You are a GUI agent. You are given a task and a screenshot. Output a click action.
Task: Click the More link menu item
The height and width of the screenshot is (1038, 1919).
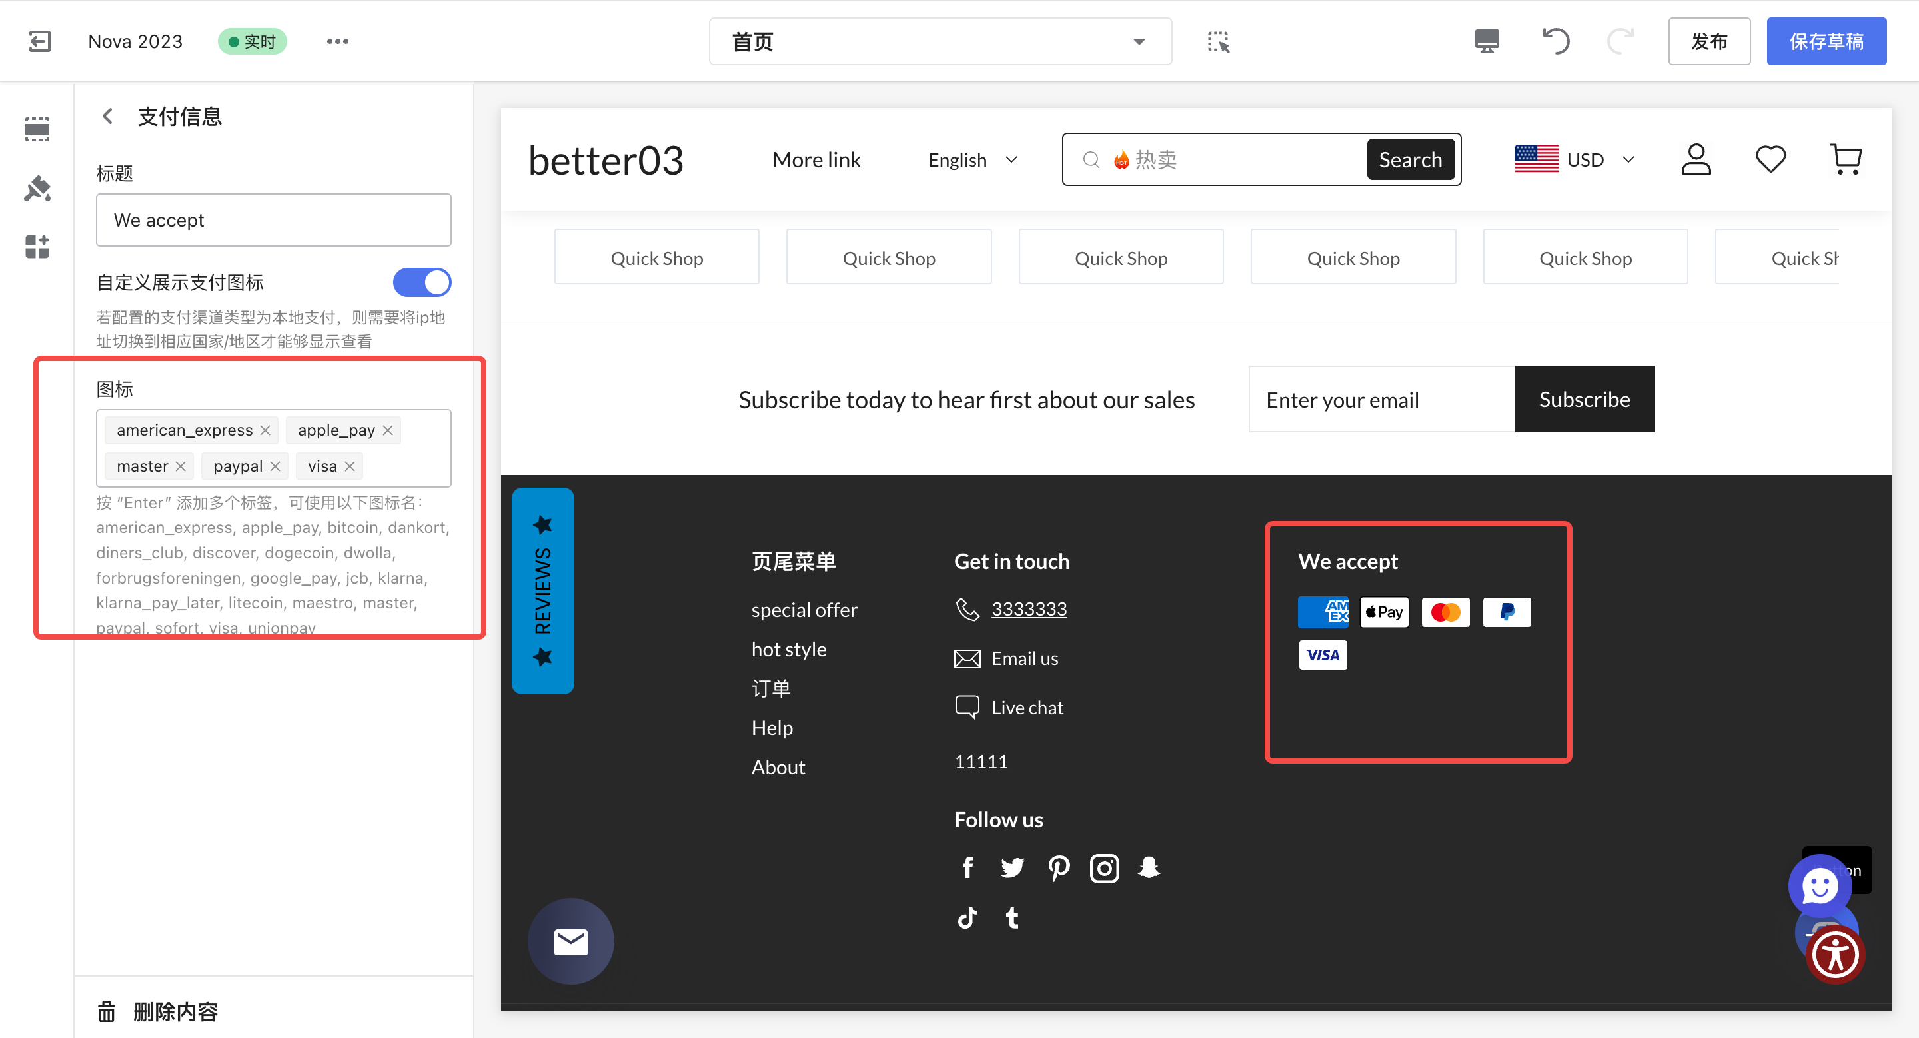point(816,160)
